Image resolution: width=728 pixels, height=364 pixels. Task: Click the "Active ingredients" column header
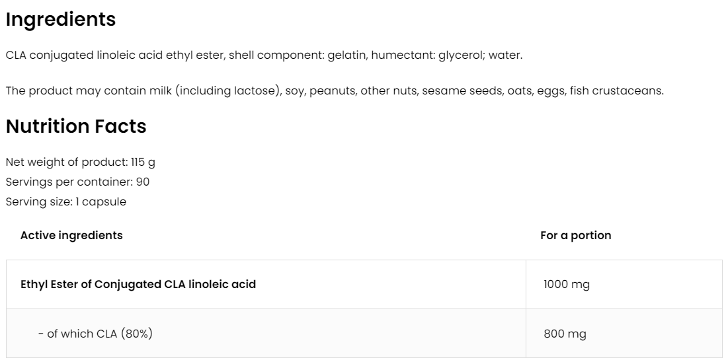pyautogui.click(x=71, y=235)
